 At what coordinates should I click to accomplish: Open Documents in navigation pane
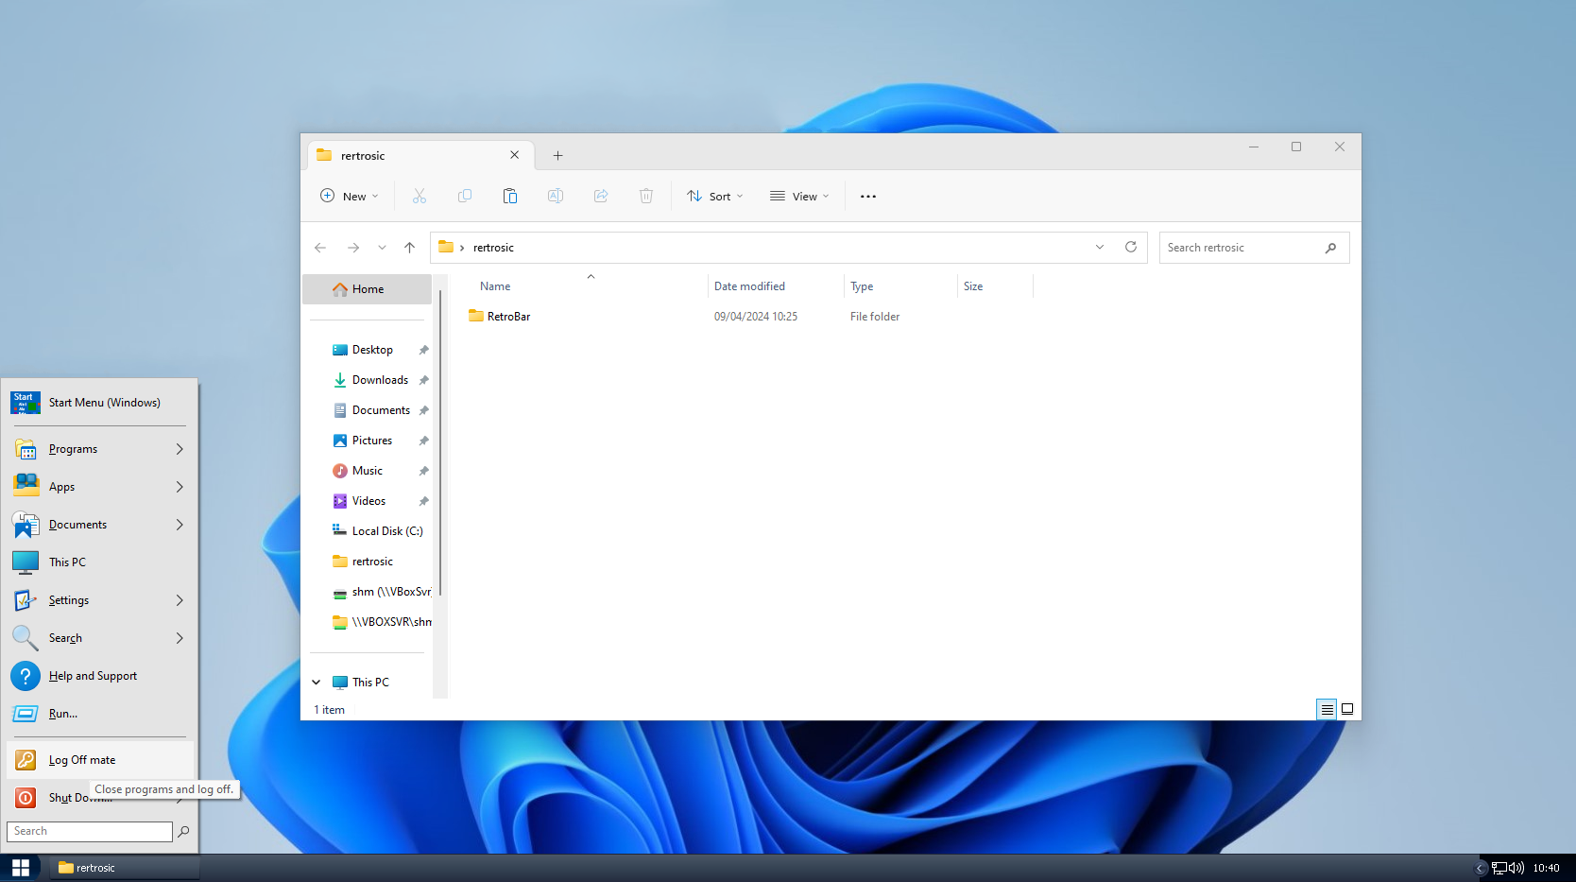(x=372, y=410)
